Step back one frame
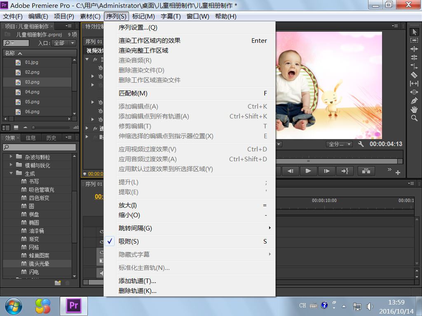The height and width of the screenshot is (316, 422). tap(290, 171)
